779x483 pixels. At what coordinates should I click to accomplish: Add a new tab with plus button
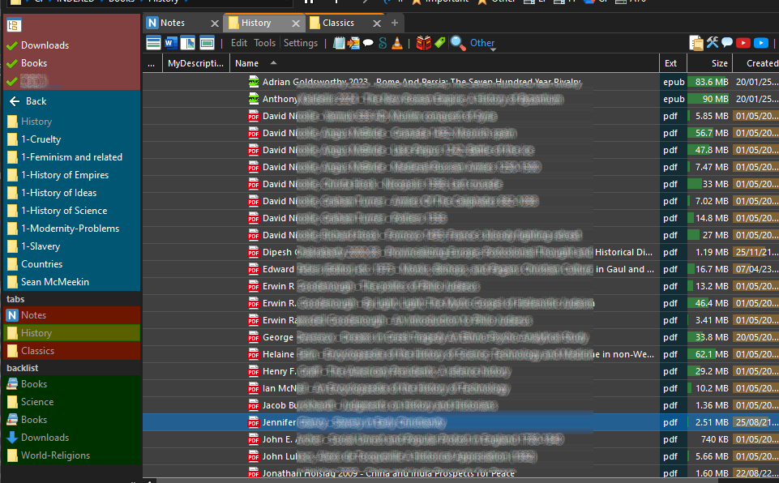(395, 23)
